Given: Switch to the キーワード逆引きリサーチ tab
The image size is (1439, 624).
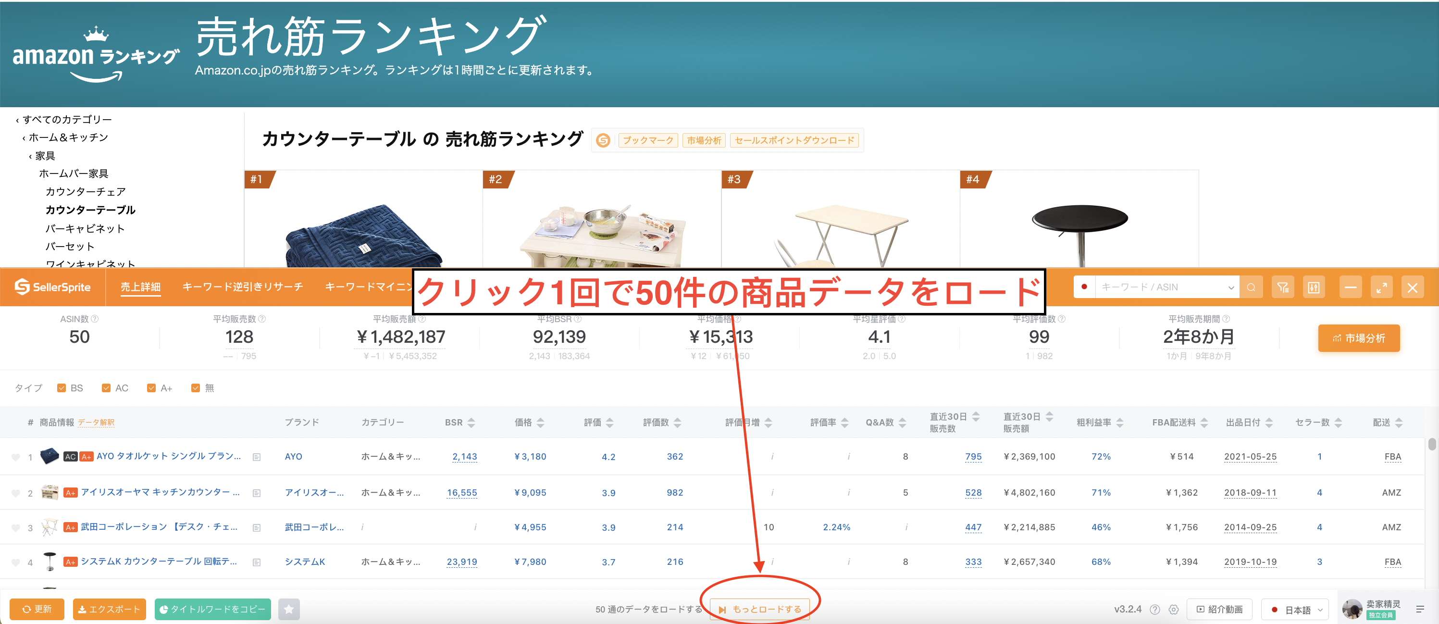Looking at the screenshot, I should tap(242, 287).
